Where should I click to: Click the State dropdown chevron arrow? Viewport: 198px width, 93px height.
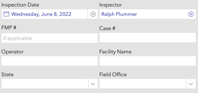[93, 84]
